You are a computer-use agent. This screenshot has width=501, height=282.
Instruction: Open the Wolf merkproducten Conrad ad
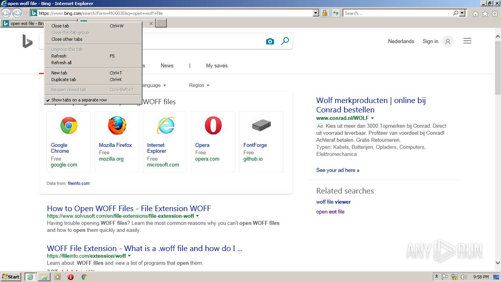(371, 105)
